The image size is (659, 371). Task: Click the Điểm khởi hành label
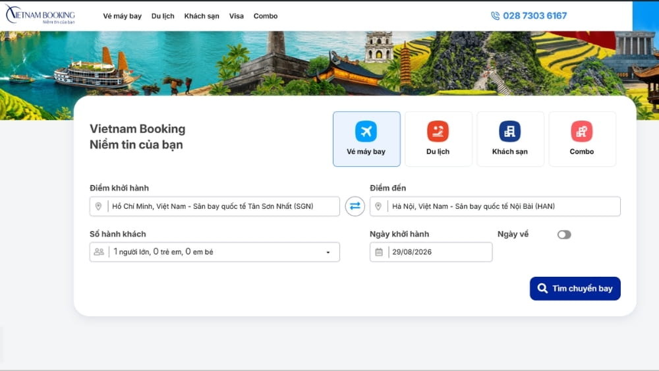pos(119,188)
